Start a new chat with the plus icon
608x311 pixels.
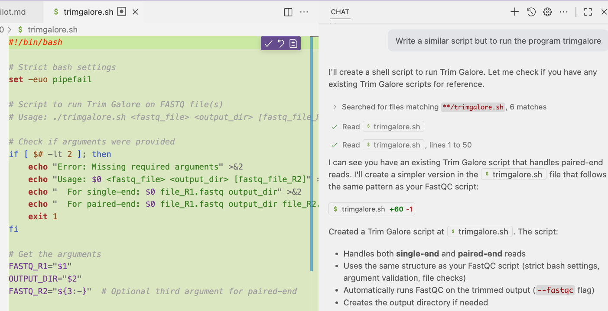[x=514, y=12]
